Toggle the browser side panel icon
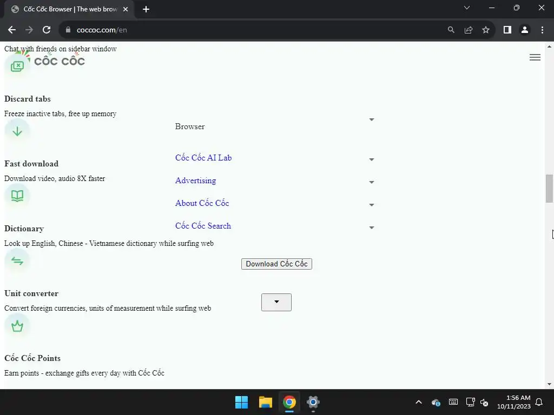This screenshot has width=554, height=415. (507, 30)
